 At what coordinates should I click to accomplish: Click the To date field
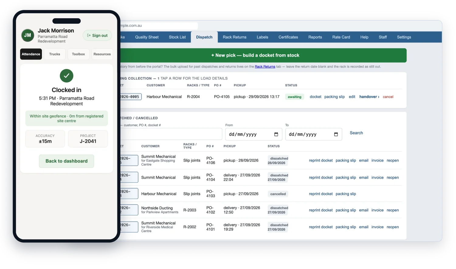313,134
